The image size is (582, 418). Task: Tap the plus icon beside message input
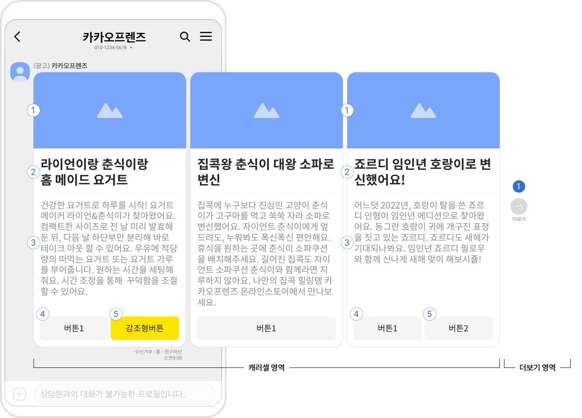19,394
